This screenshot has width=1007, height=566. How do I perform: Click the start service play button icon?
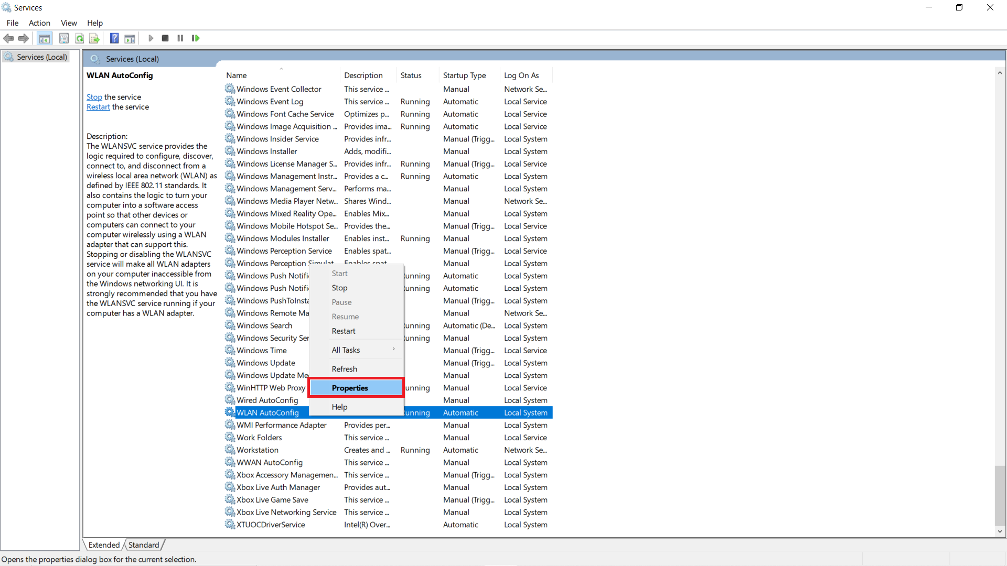(150, 38)
